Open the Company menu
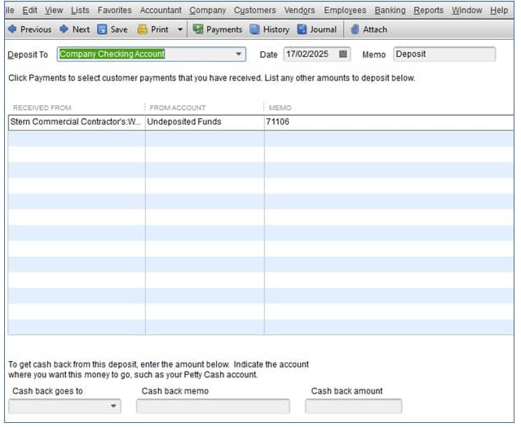Screen dimensions: 521x427 pos(208,11)
